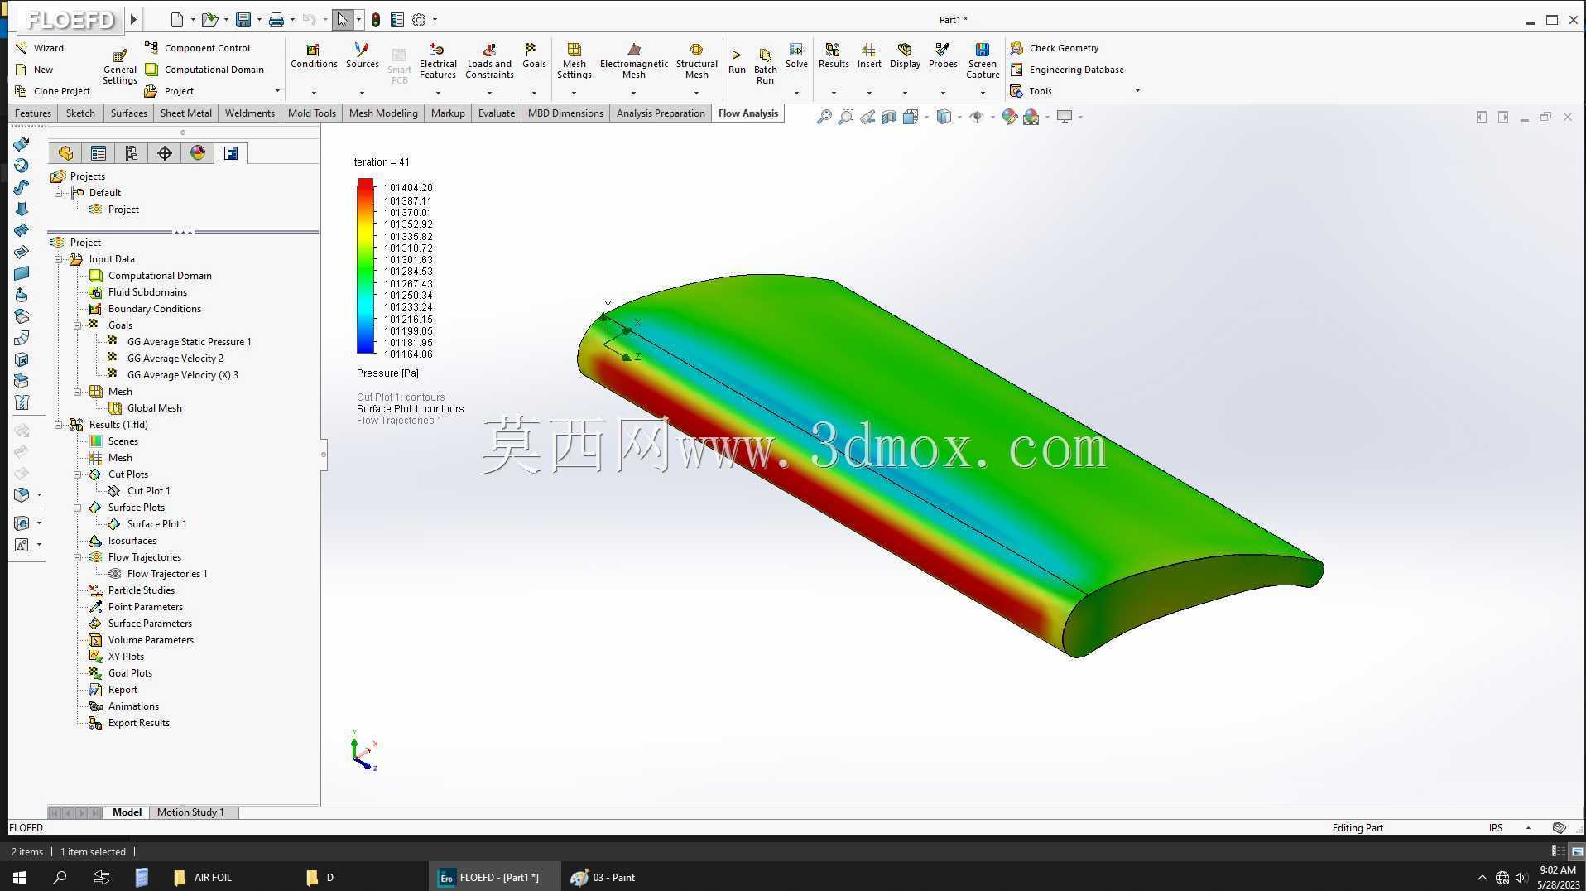Collapse the Surface Plots node
Image resolution: width=1586 pixels, height=891 pixels.
78,508
